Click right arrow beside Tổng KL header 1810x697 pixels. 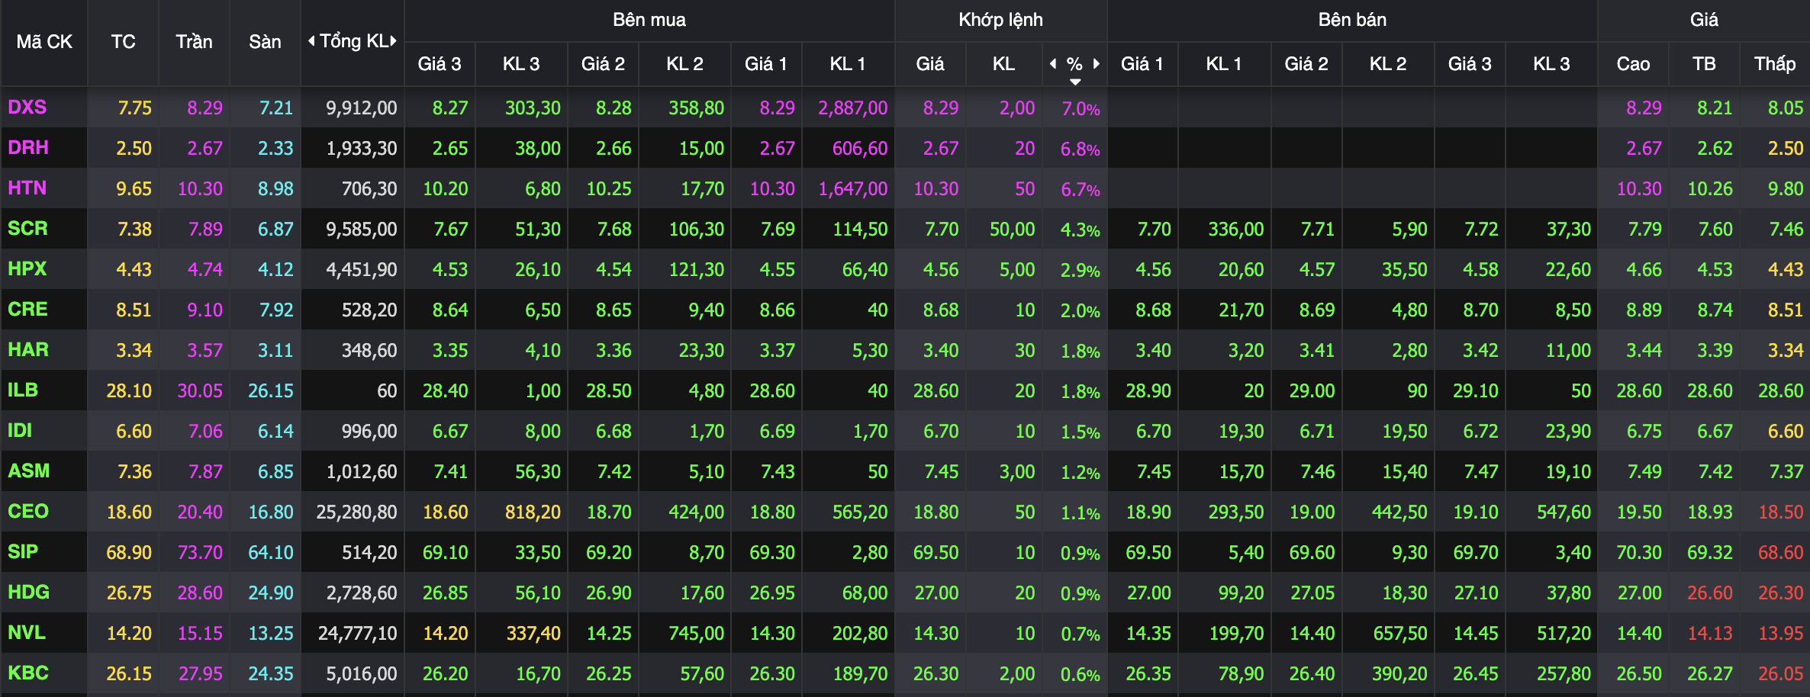(394, 41)
